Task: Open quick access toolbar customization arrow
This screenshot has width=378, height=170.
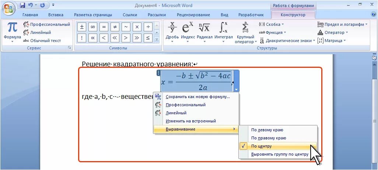Action: click(53, 5)
